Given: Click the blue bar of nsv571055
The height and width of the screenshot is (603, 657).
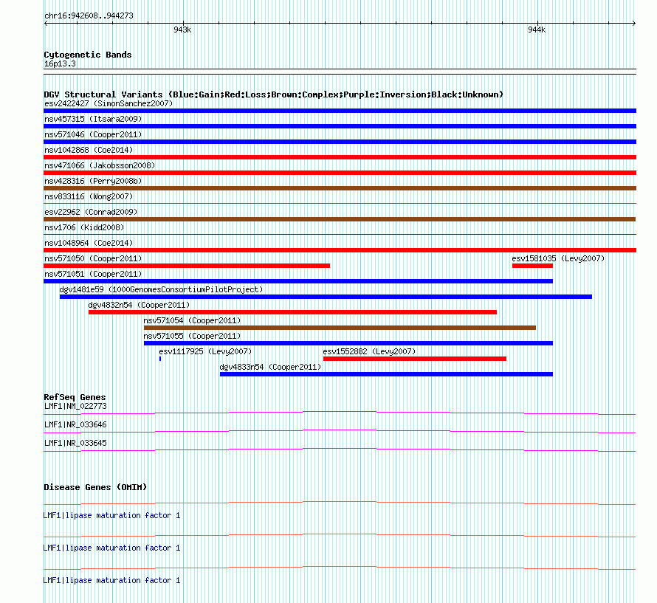Looking at the screenshot, I should click(348, 343).
